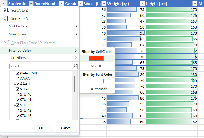Click the search magnifier icon
This screenshot has height=138, width=204.
coord(75,66)
